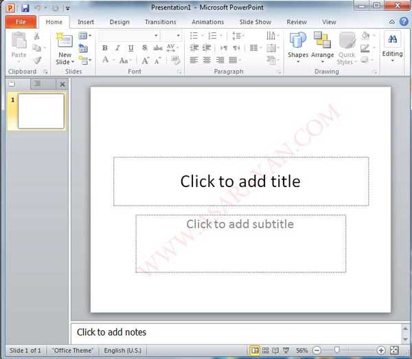This screenshot has width=412, height=359.
Task: Switch to Slide Sorter view
Action: point(266,351)
